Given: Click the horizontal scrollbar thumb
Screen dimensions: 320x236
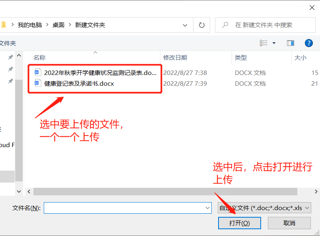Looking at the screenshot, I should [x=165, y=192].
